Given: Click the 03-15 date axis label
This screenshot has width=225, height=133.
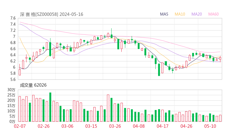Looking at the screenshot, I should click(91, 126).
